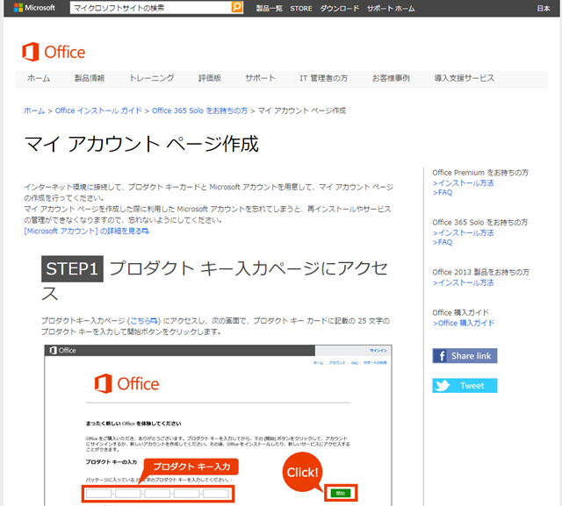Click the Office 365 Solo をお持ちの方 sidebar heading
Viewport: 562px width, 506px height.
(x=480, y=222)
